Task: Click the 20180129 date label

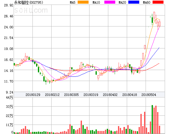Action: point(33,95)
